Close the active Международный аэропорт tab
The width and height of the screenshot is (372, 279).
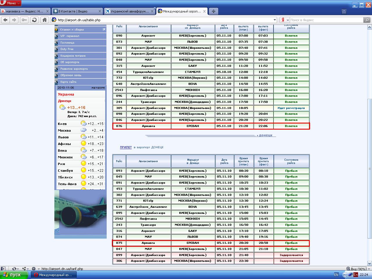click(x=204, y=11)
